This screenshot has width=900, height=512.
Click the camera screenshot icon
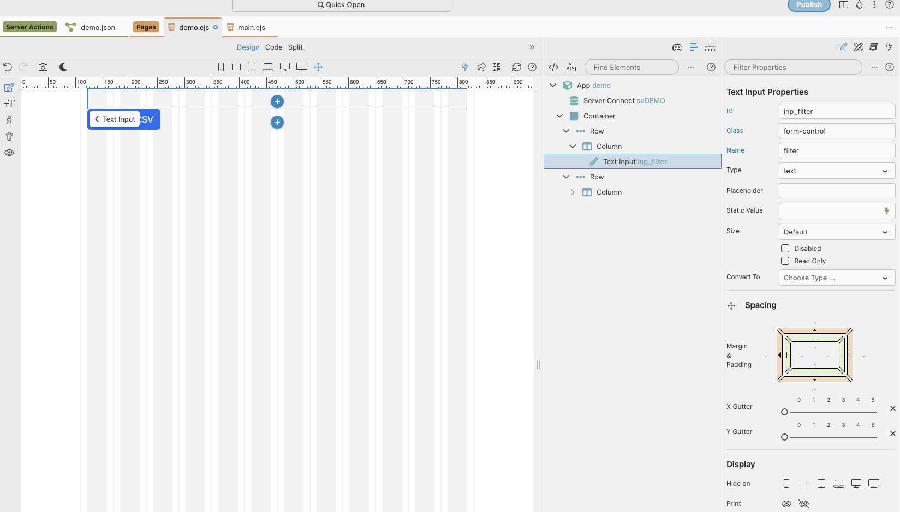coord(43,67)
